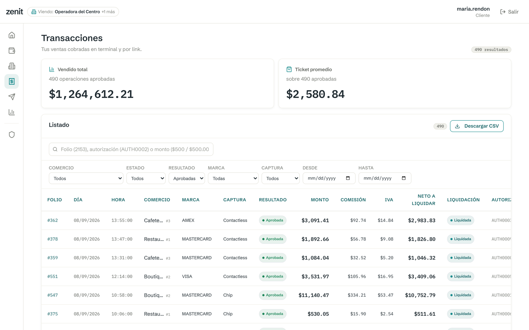Click the zenit logo

tap(15, 12)
